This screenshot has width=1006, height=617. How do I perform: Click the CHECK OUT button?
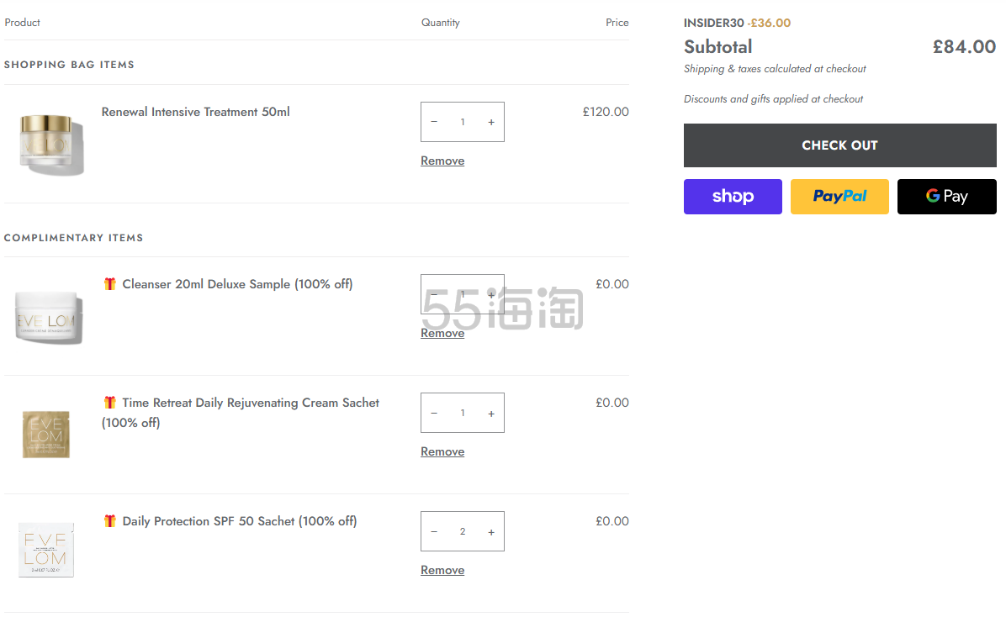(x=839, y=145)
